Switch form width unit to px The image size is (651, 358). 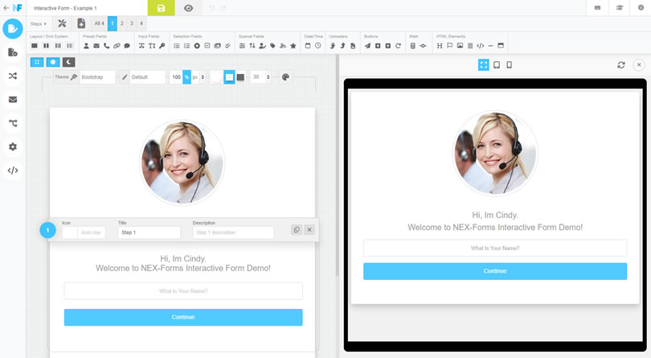[x=195, y=77]
